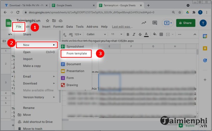
Task: Create a new Drawing
Action: coord(75,85)
